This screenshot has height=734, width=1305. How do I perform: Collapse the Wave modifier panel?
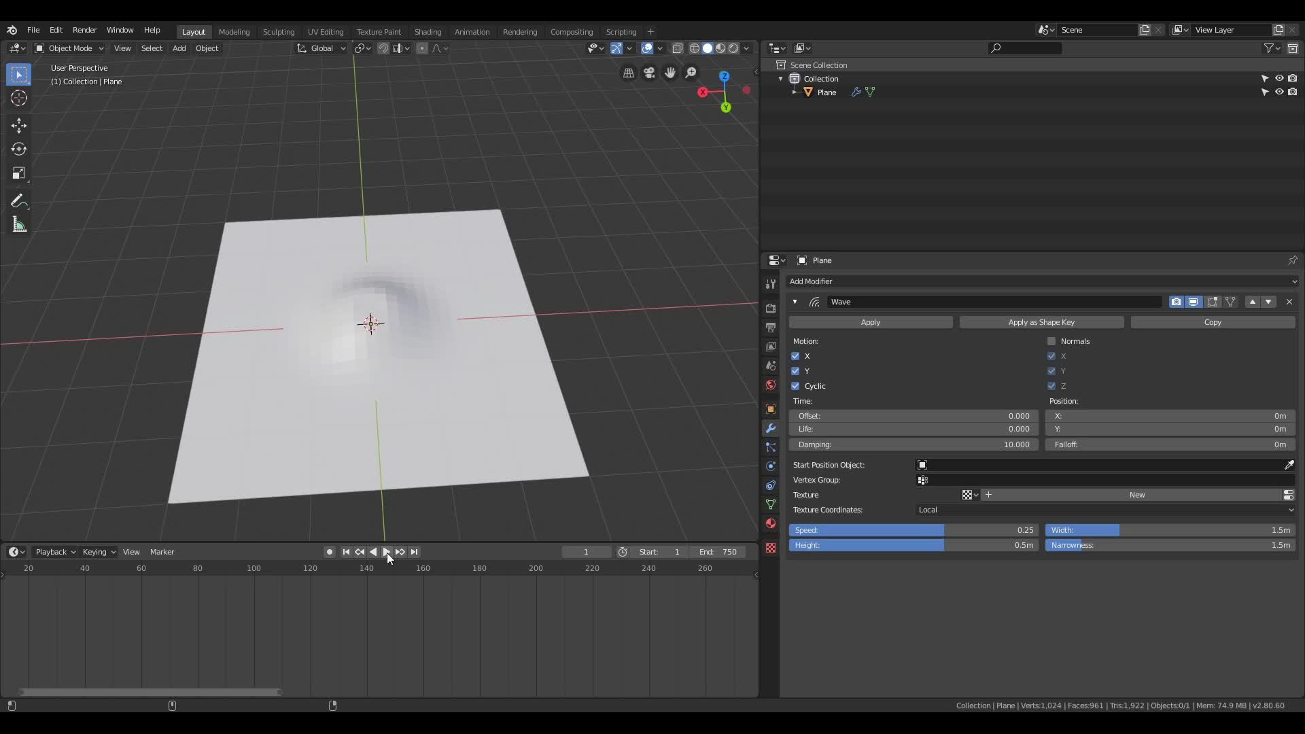(x=795, y=302)
